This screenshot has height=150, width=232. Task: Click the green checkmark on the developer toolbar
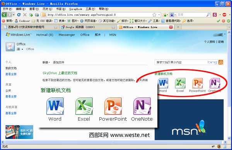tap(218, 21)
